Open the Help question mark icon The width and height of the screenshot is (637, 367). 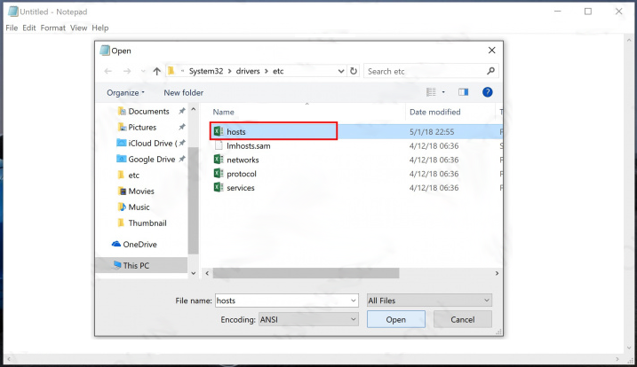pos(487,92)
